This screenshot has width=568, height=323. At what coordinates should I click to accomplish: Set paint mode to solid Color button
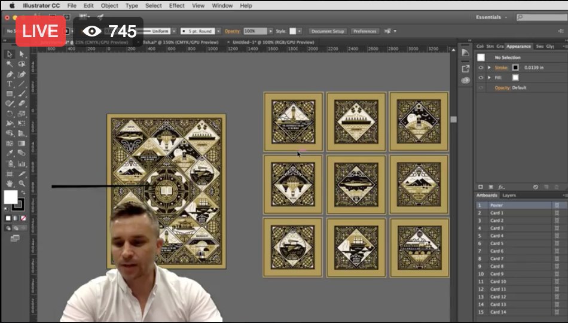click(8, 218)
